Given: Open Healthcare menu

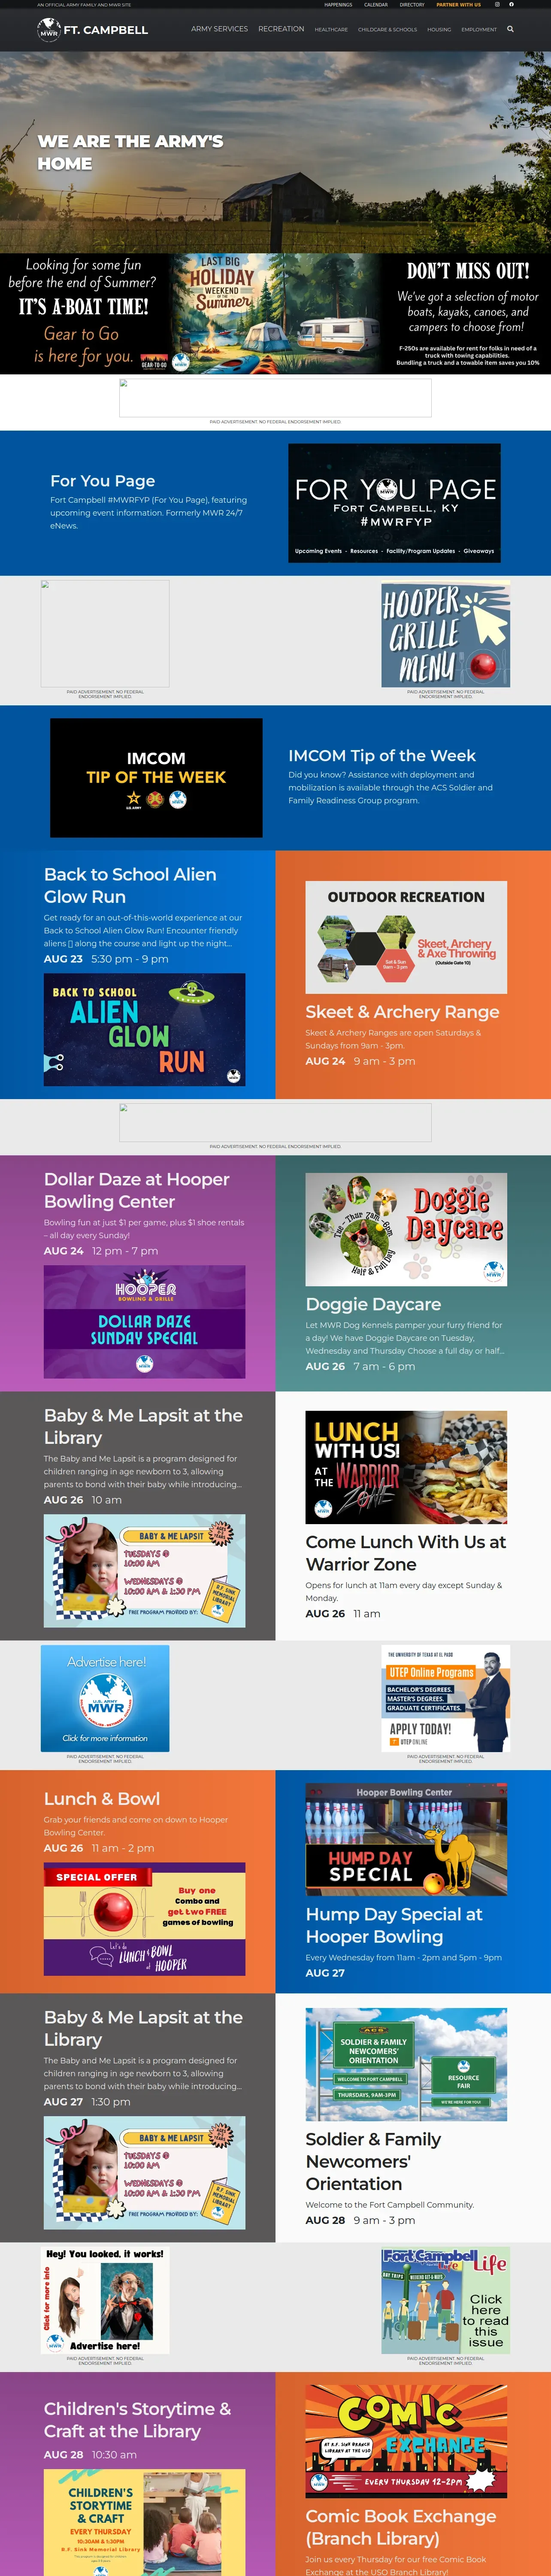Looking at the screenshot, I should click(331, 30).
